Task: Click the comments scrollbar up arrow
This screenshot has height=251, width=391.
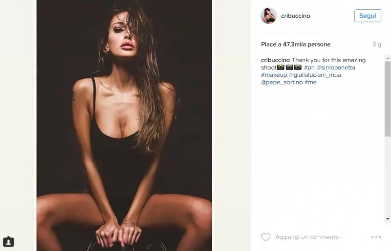Action: pos(388,58)
